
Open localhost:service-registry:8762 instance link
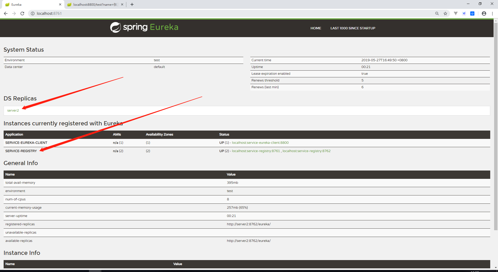point(307,151)
